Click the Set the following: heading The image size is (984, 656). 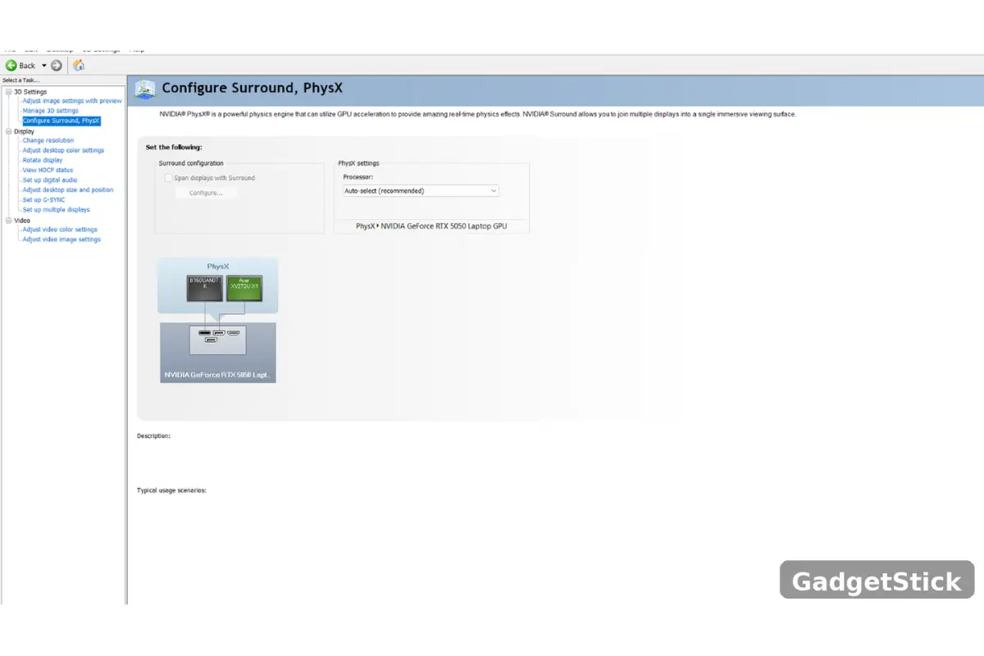coord(174,148)
